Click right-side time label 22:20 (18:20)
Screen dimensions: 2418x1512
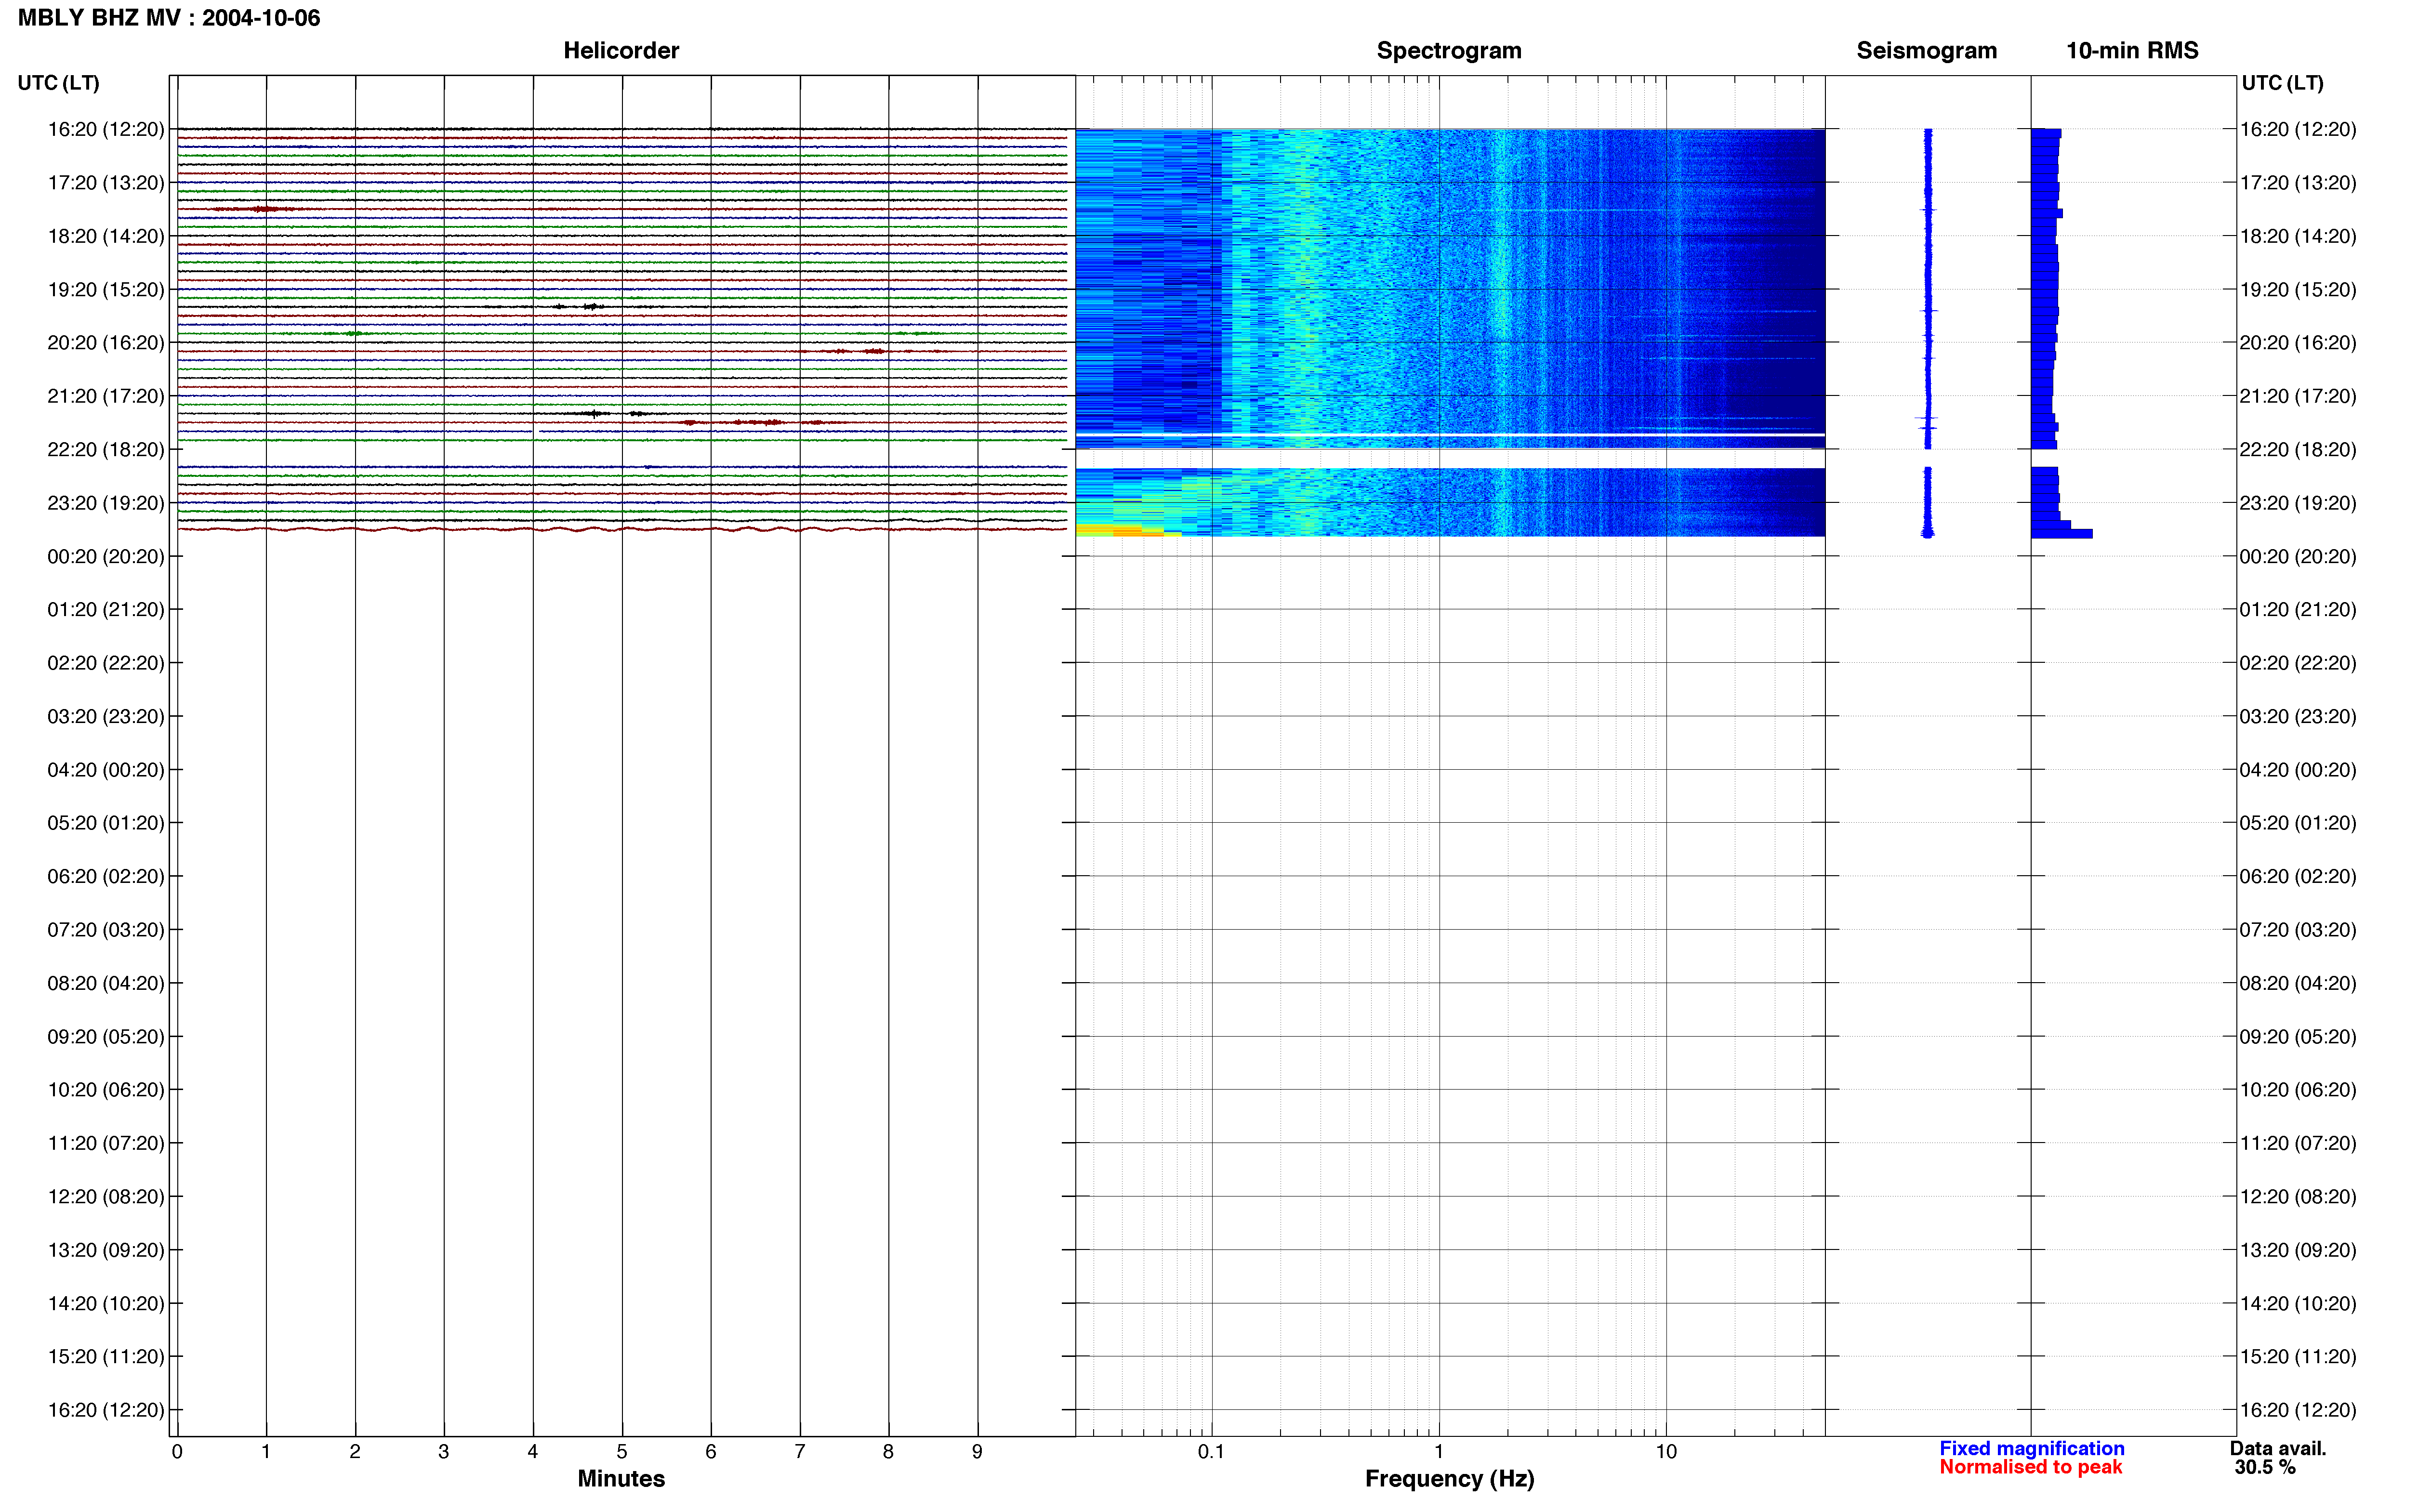(x=2298, y=449)
